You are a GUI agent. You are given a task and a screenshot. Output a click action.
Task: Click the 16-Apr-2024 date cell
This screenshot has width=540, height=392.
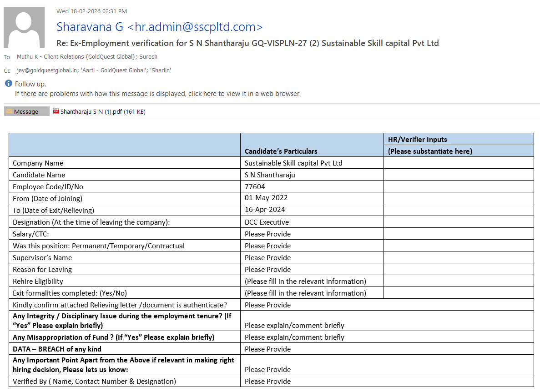[312, 210]
